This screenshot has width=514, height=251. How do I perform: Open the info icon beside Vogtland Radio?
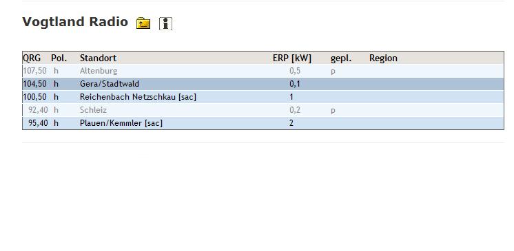(x=165, y=23)
